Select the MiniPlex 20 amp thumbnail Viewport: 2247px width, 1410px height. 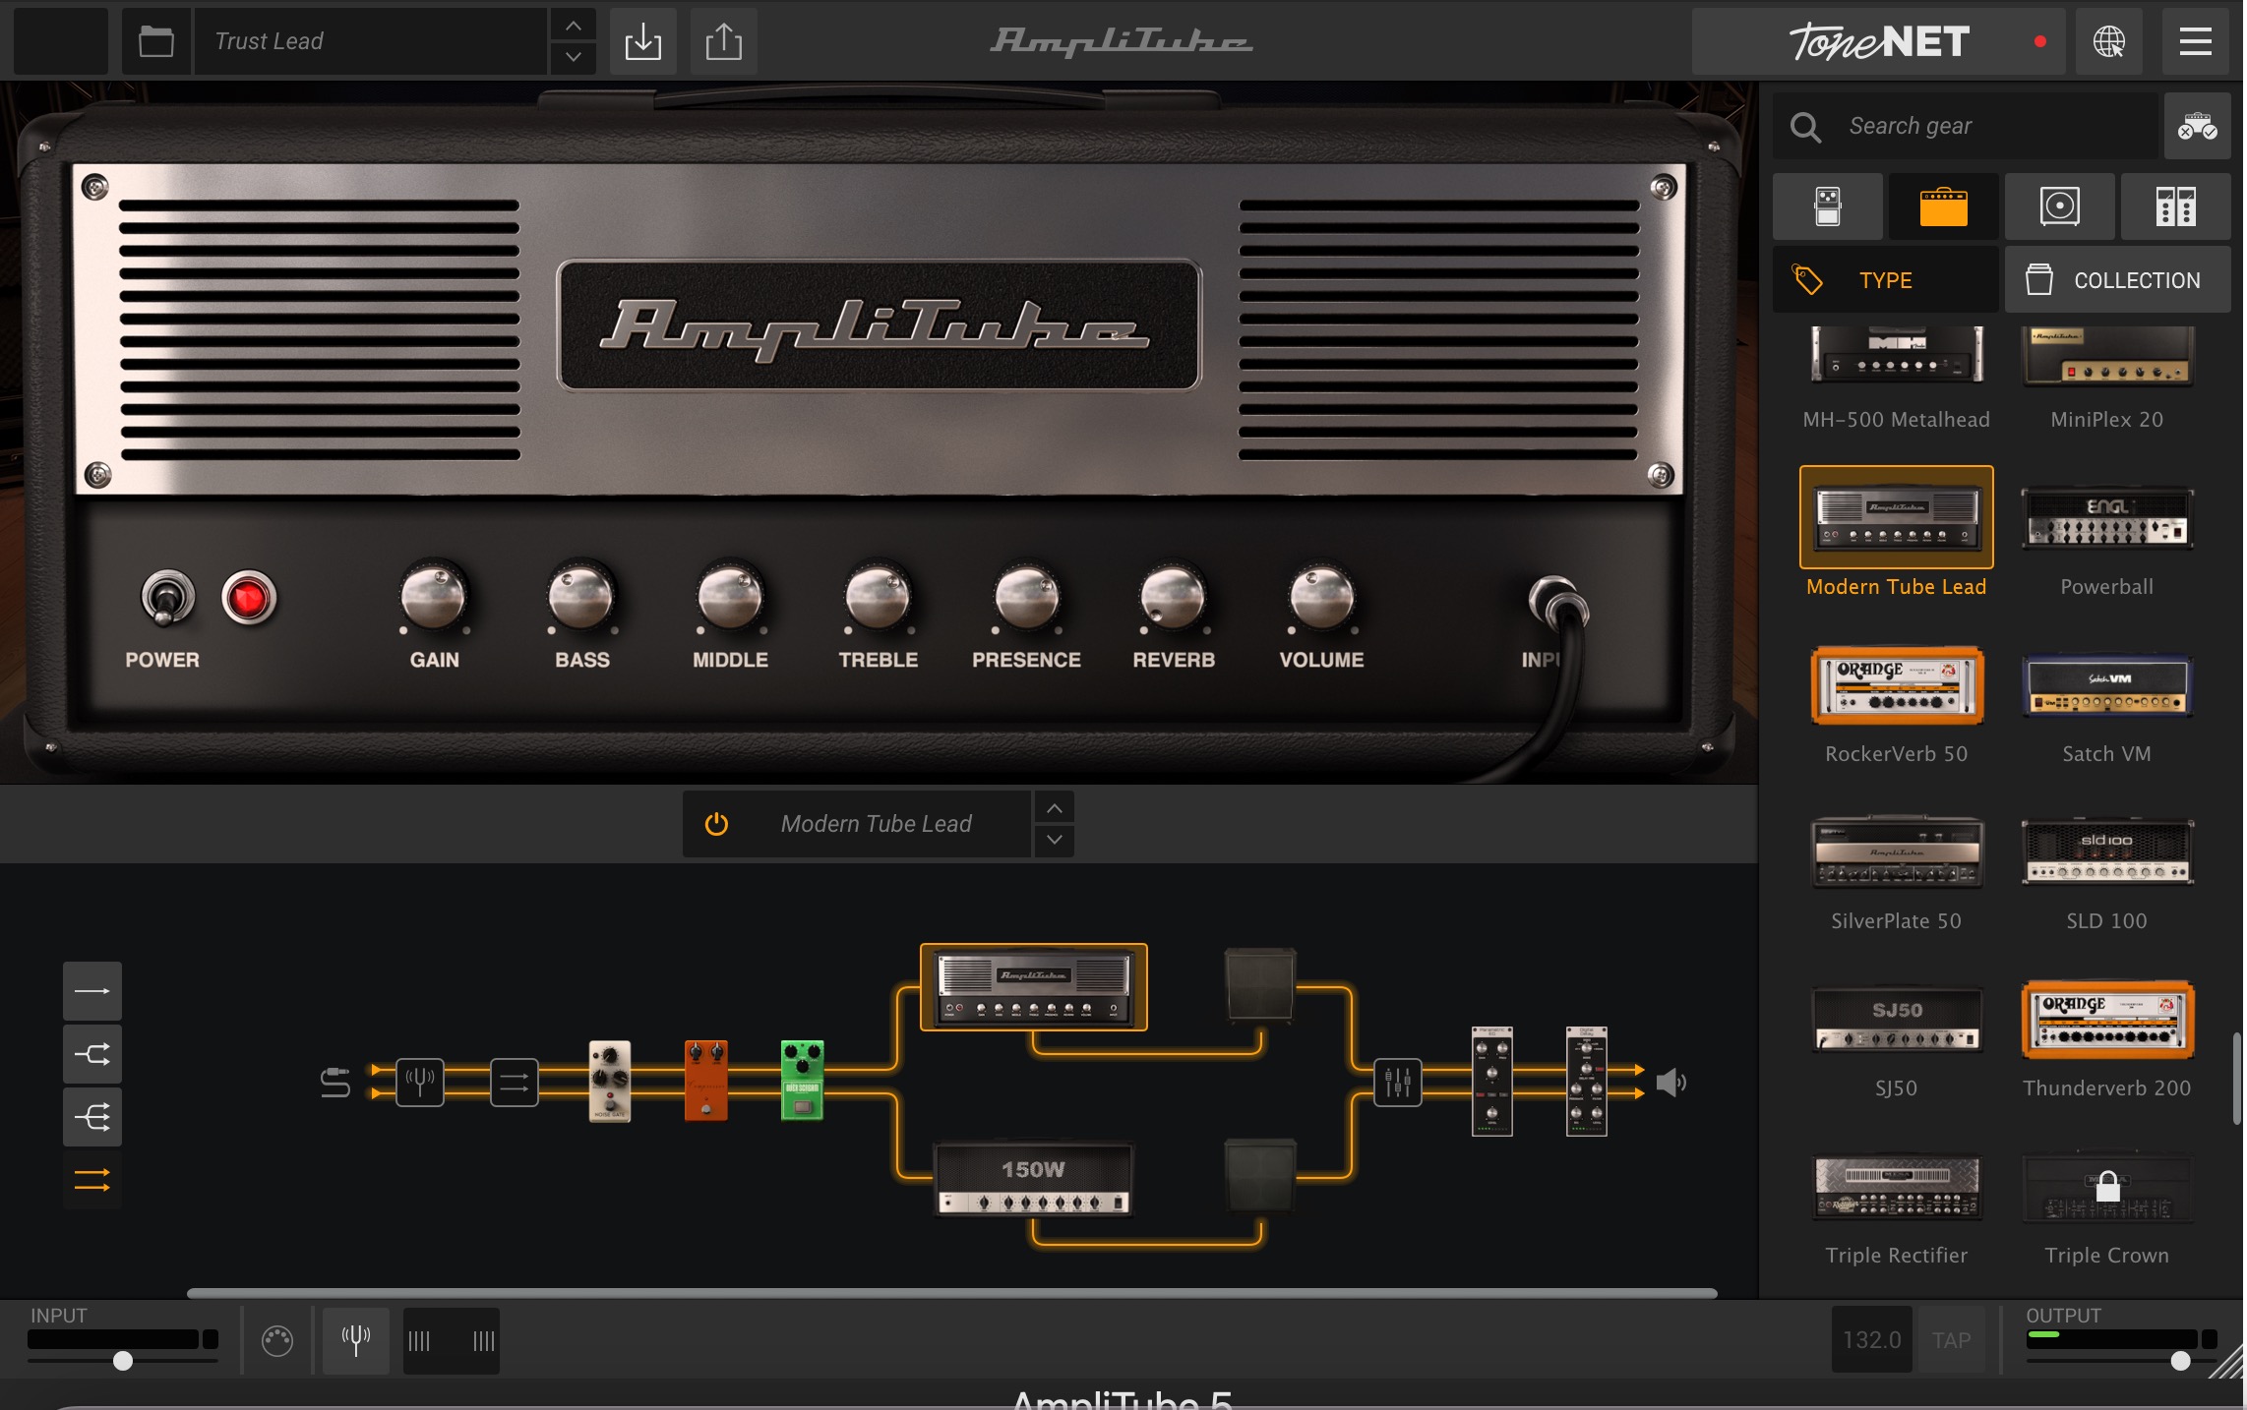point(2106,356)
